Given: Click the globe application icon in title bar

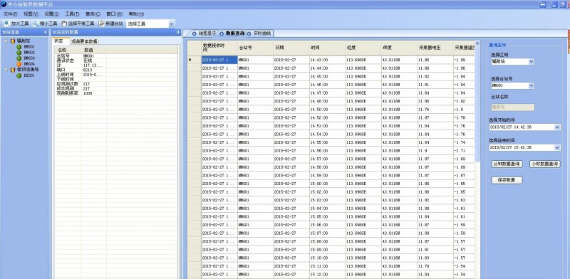Looking at the screenshot, I should point(4,4).
